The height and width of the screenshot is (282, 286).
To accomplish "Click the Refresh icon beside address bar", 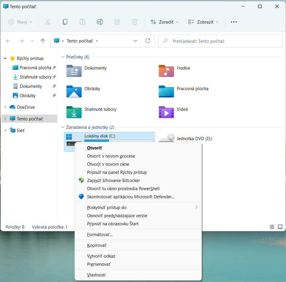I will (148, 41).
